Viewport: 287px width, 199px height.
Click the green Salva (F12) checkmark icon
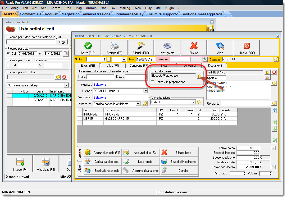[88, 46]
